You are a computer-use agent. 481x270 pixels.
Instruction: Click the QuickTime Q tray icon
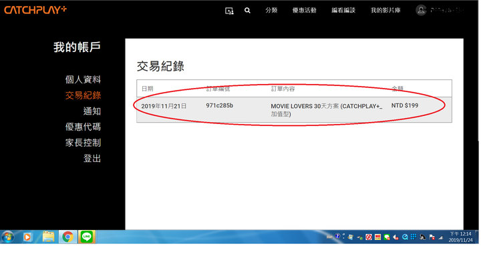pos(405,237)
